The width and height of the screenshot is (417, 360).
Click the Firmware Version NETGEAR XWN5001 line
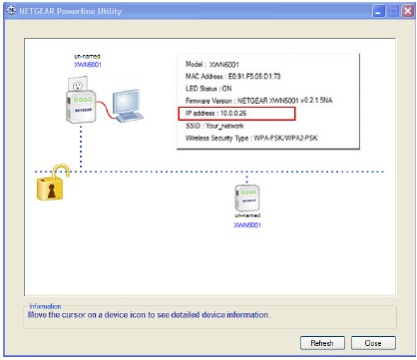pyautogui.click(x=258, y=101)
